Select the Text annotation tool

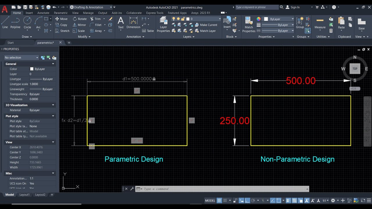tap(121, 23)
